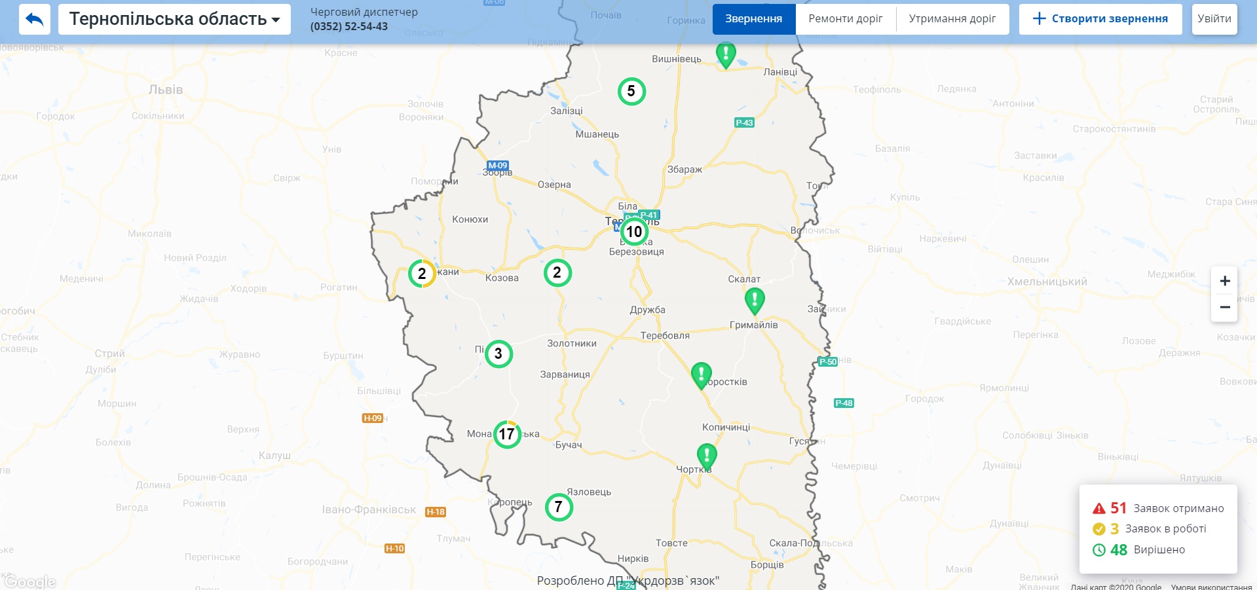Viewport: 1257px width, 590px height.
Task: Select the green alert pin near Ланівці
Action: [x=726, y=54]
